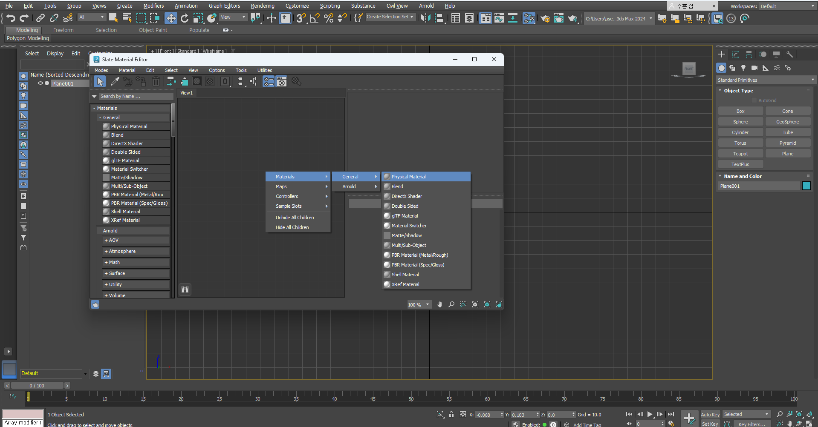Select the Select and Move tool

pyautogui.click(x=171, y=18)
